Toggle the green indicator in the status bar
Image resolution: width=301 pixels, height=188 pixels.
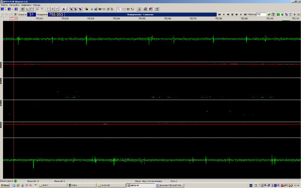15,181
